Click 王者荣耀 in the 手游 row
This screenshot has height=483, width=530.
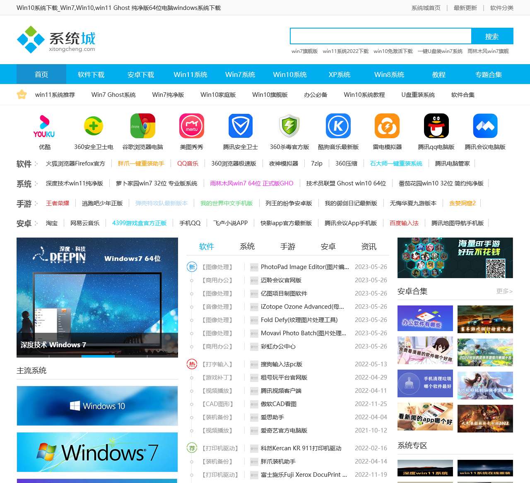(x=58, y=203)
